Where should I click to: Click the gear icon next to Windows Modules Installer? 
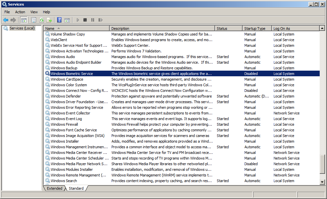[48, 169]
